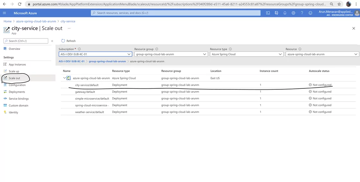Open the help question mark icon
Viewport: 360px width, 182px height.
302,13
